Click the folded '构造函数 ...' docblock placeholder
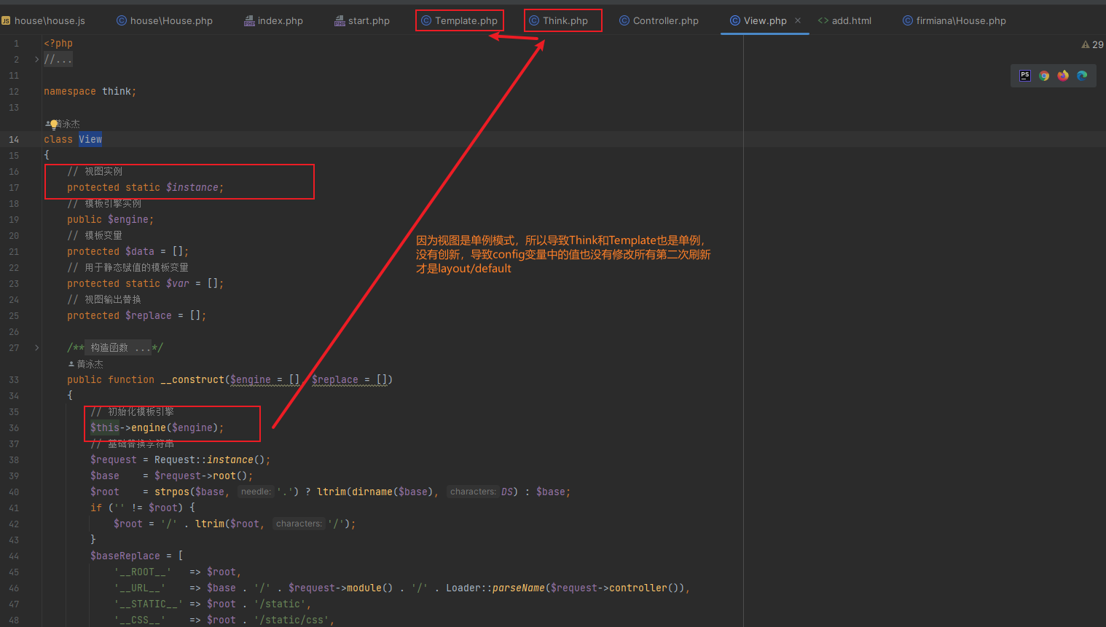This screenshot has height=627, width=1106. 119,347
